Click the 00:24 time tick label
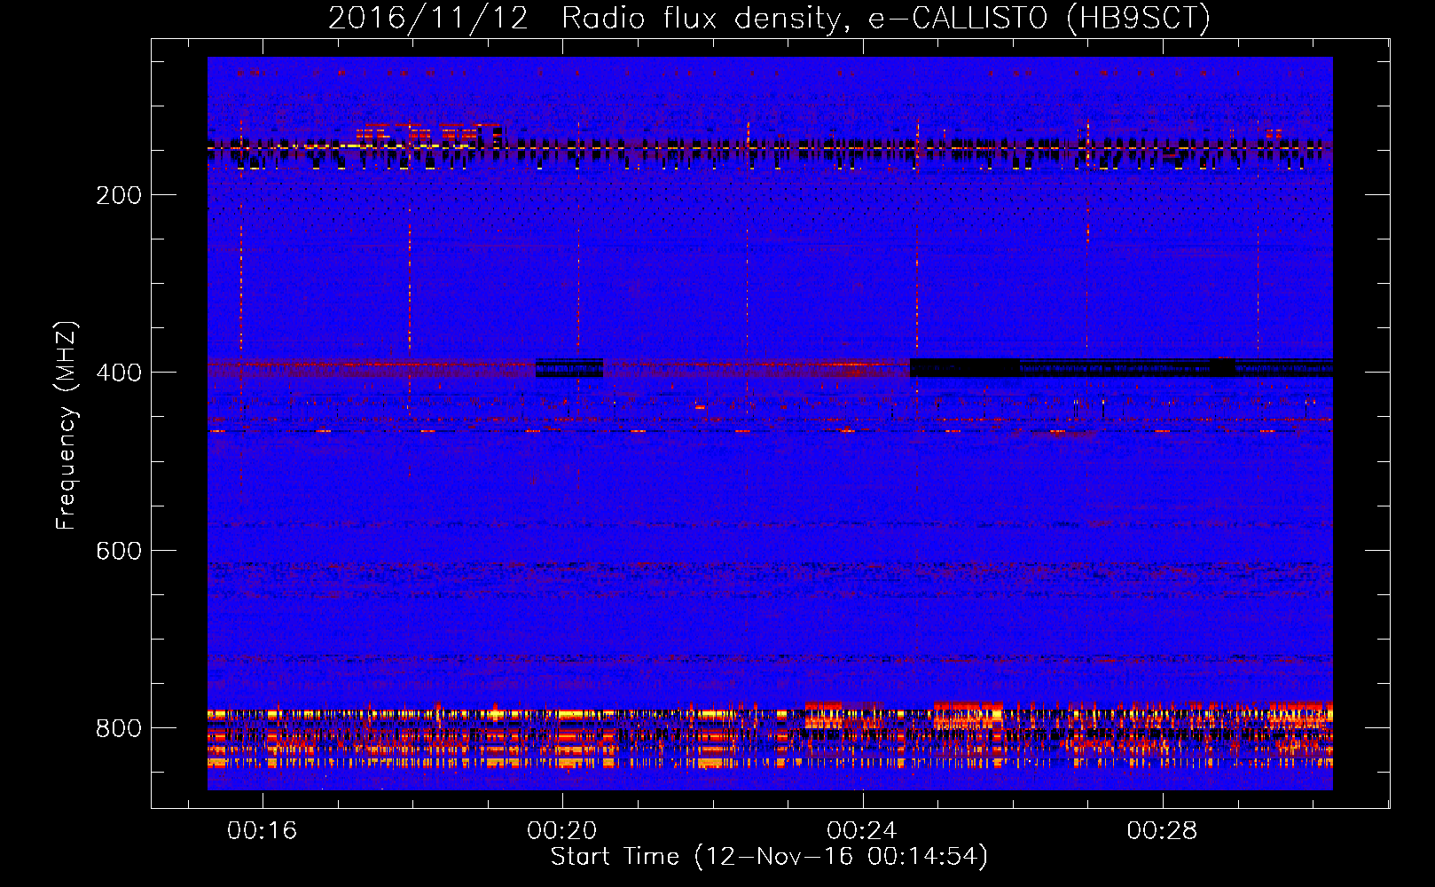This screenshot has height=887, width=1435. pyautogui.click(x=862, y=831)
